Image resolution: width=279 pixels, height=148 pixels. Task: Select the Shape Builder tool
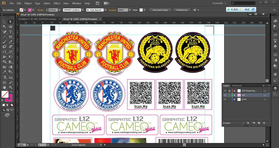[x=4, y=62]
